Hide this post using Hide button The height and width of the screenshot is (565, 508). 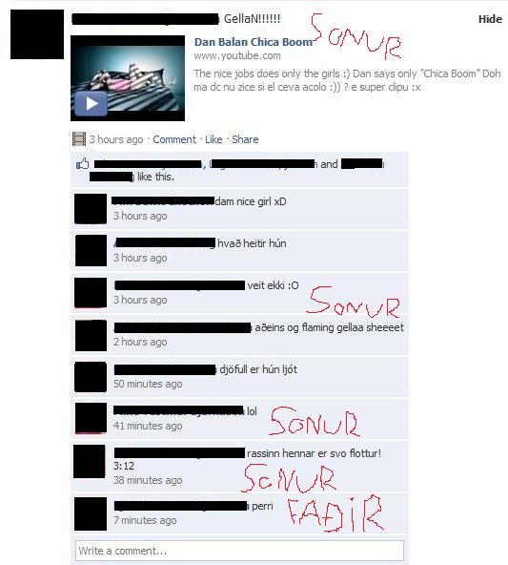click(490, 19)
